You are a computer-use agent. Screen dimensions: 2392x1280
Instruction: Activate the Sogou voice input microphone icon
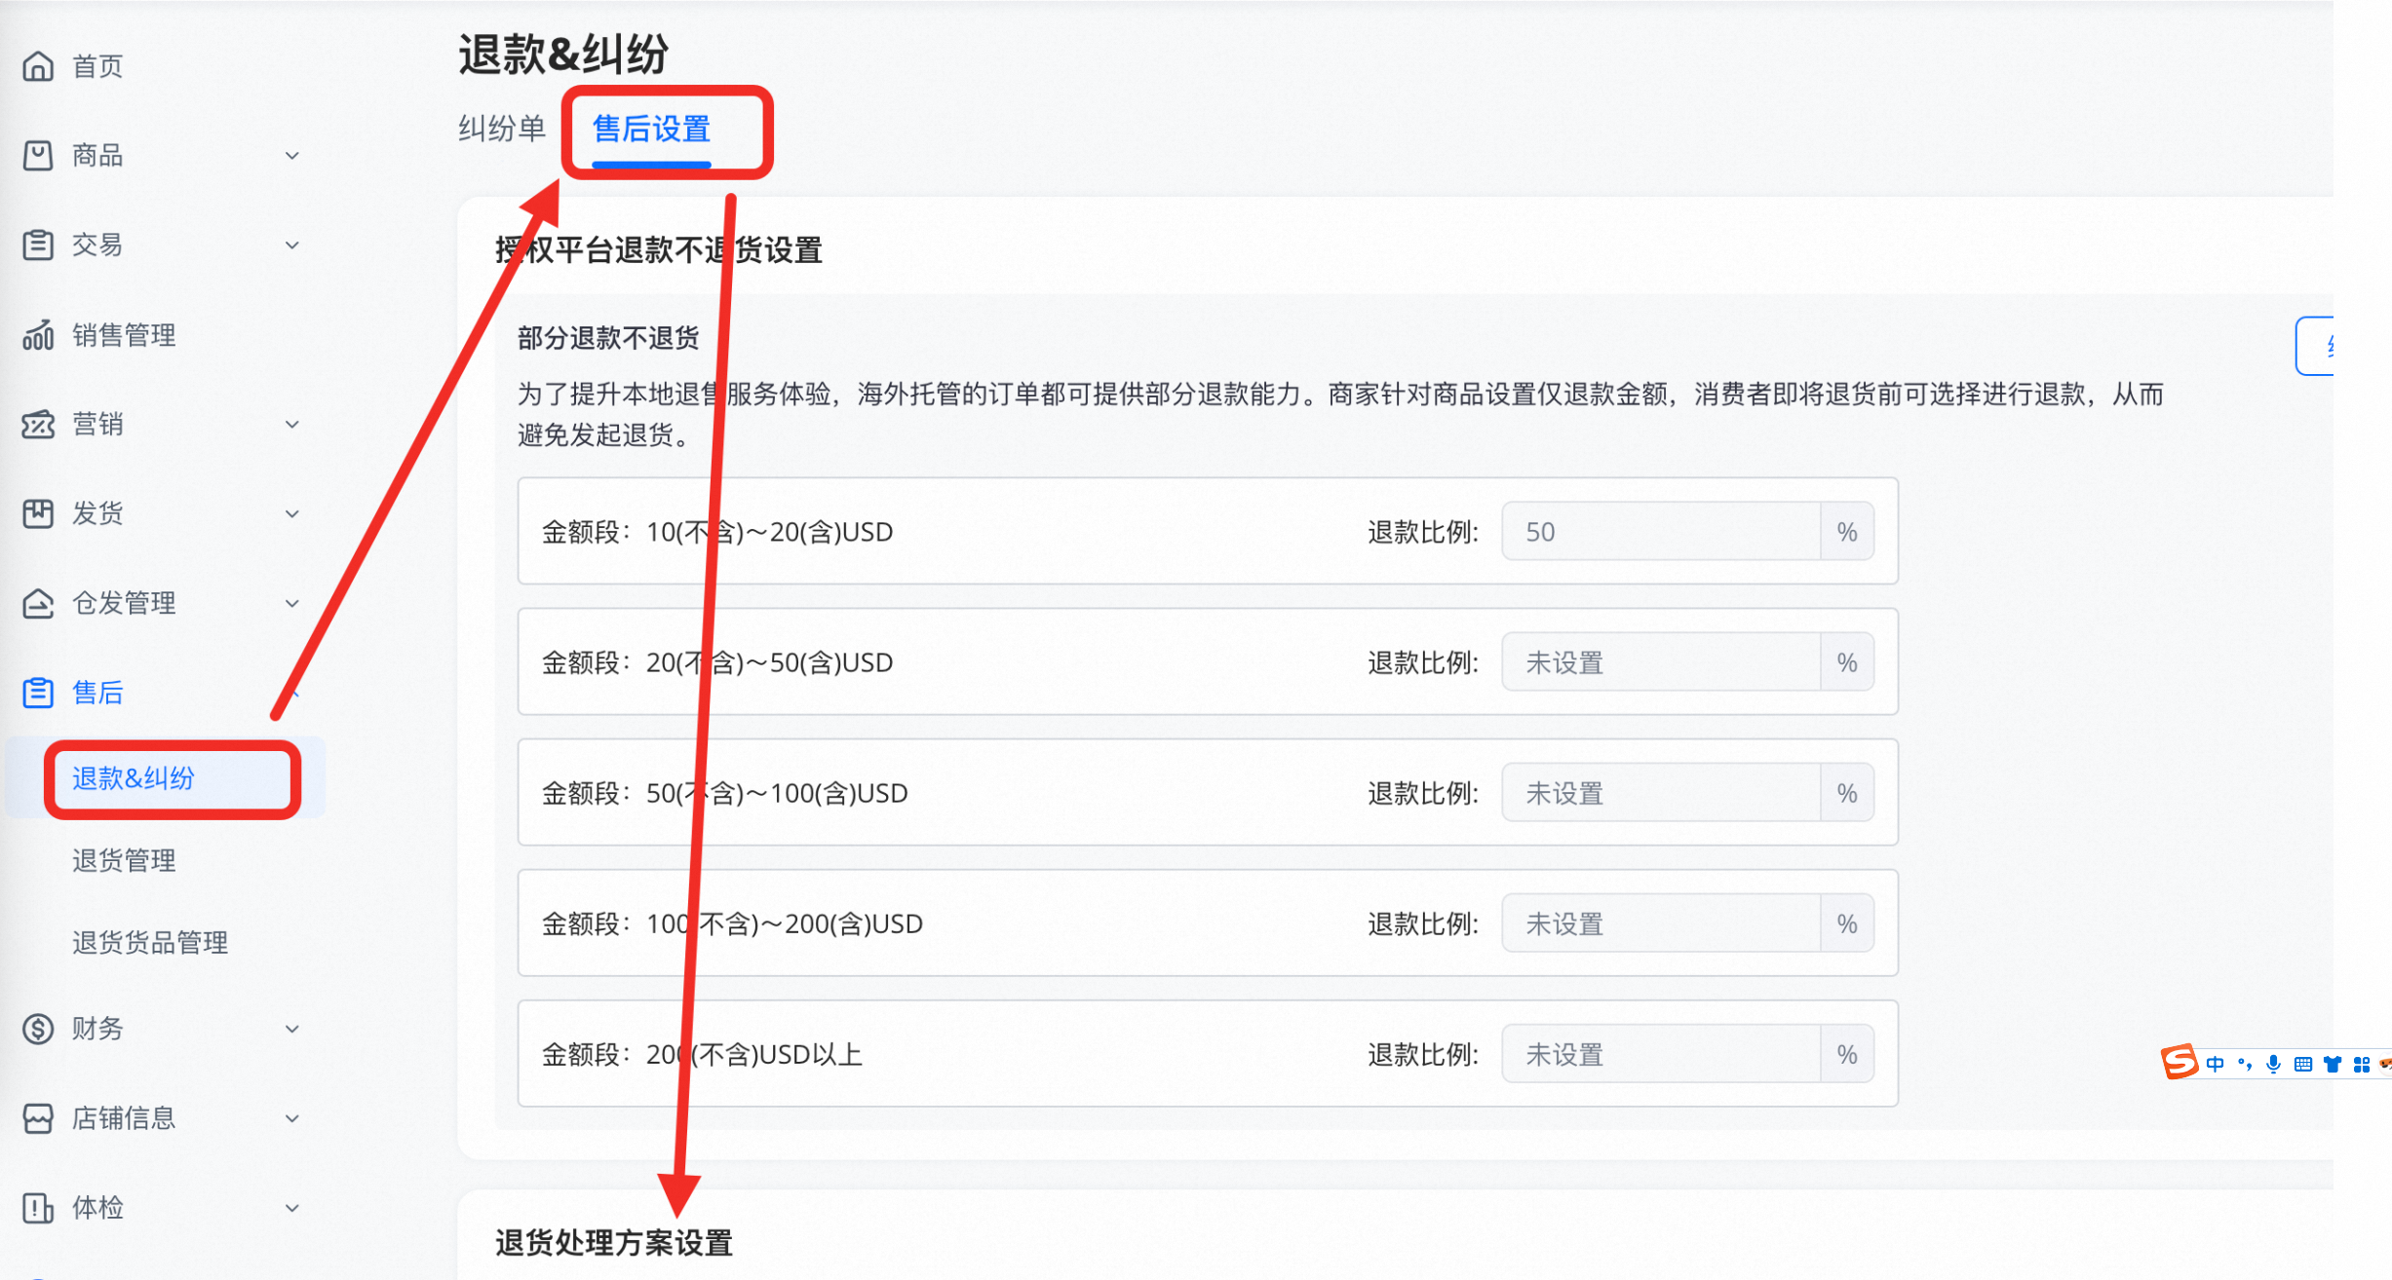pos(2273,1065)
